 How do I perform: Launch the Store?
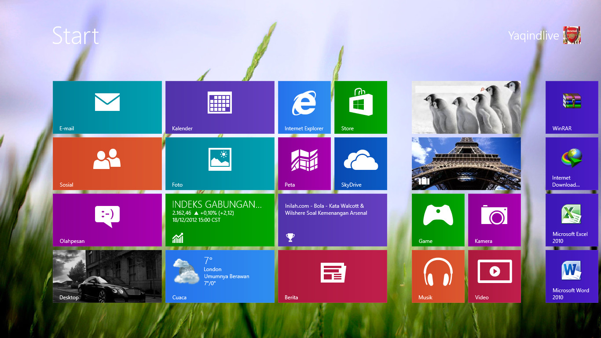tap(360, 107)
